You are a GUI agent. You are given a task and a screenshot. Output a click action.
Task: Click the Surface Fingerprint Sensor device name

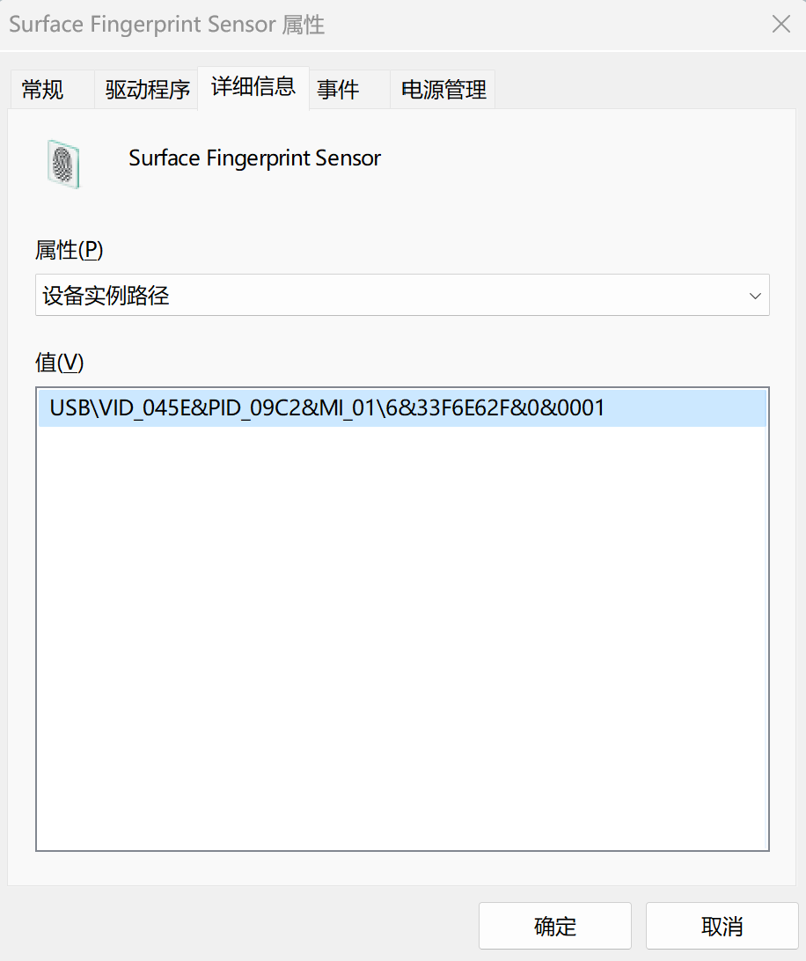254,158
